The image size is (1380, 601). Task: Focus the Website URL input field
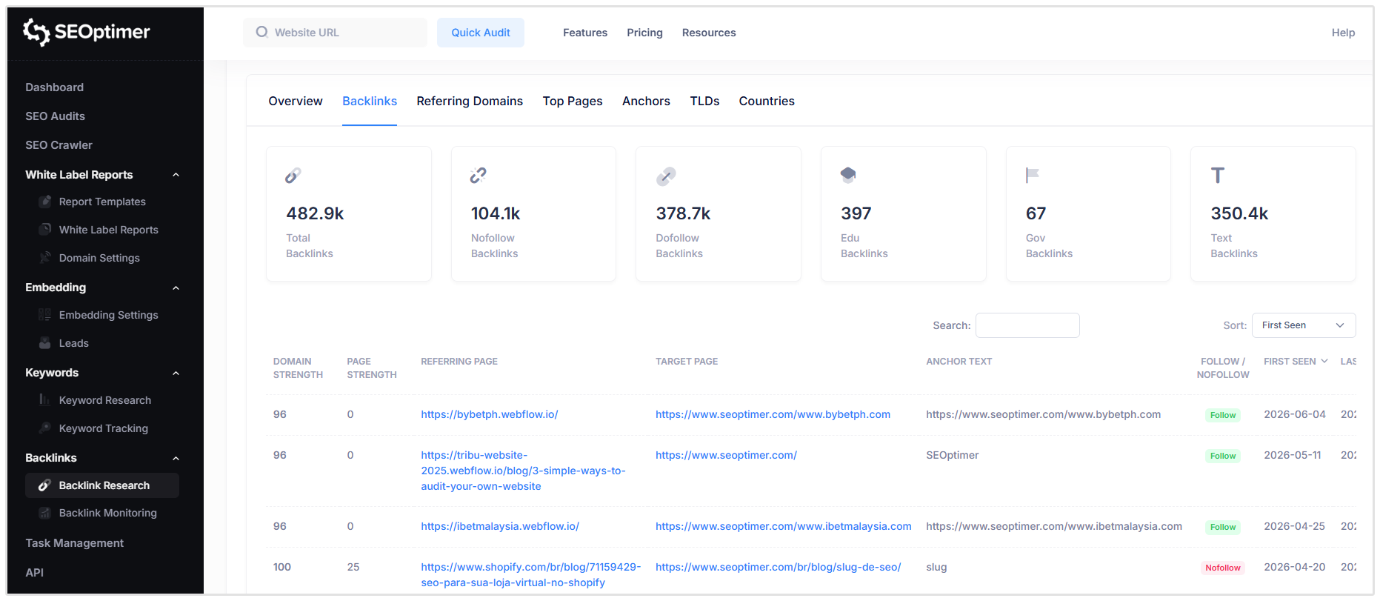point(335,33)
